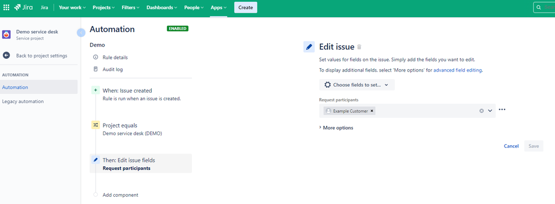Click the Example Customer avatar icon
The image size is (555, 204).
[x=329, y=111]
